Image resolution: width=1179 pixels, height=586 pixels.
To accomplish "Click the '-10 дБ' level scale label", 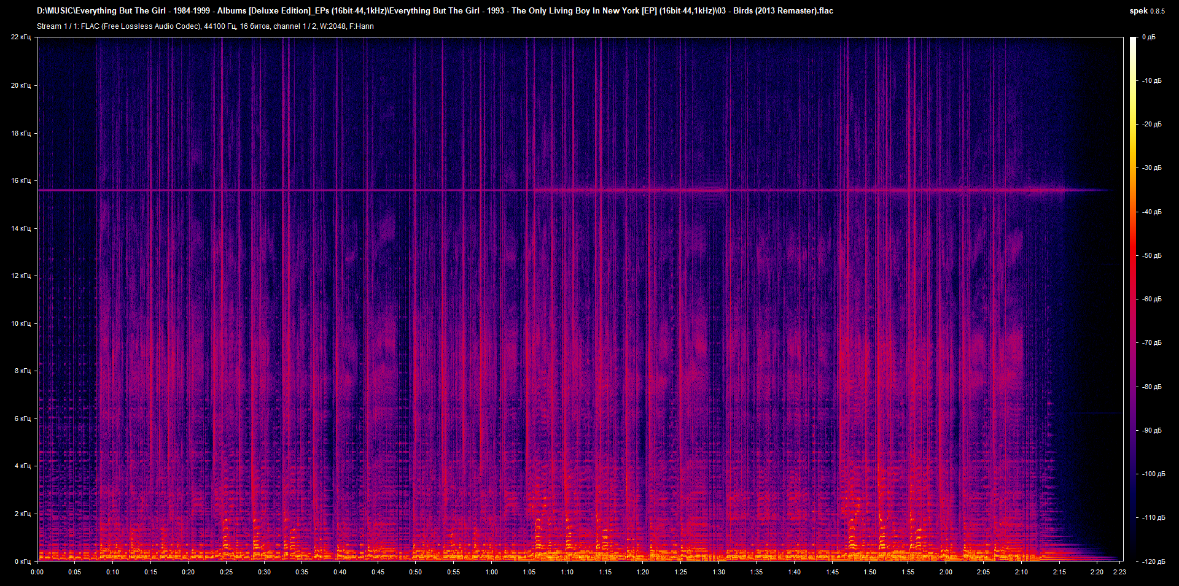I will pos(1152,81).
